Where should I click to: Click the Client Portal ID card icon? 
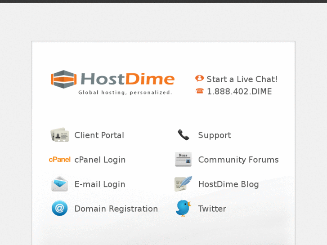tap(60, 135)
